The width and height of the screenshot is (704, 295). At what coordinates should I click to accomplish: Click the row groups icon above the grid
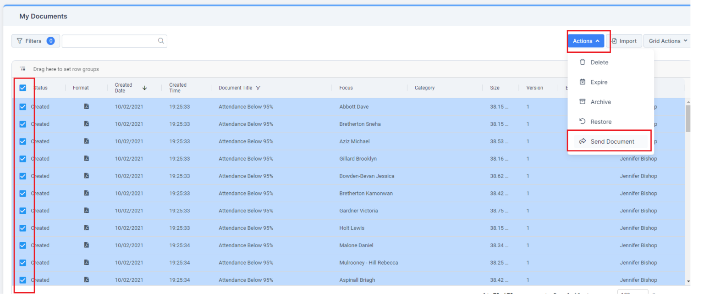click(22, 69)
